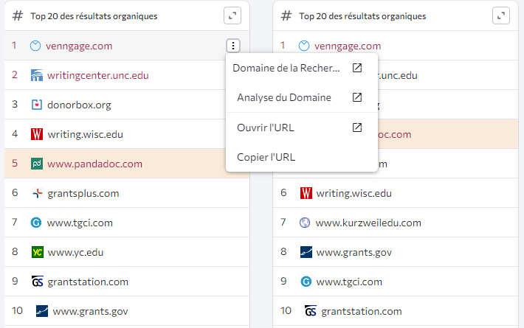Image resolution: width=524 pixels, height=328 pixels.
Task: Choose Domaine de la Recher... menu entry
Action: click(302, 68)
